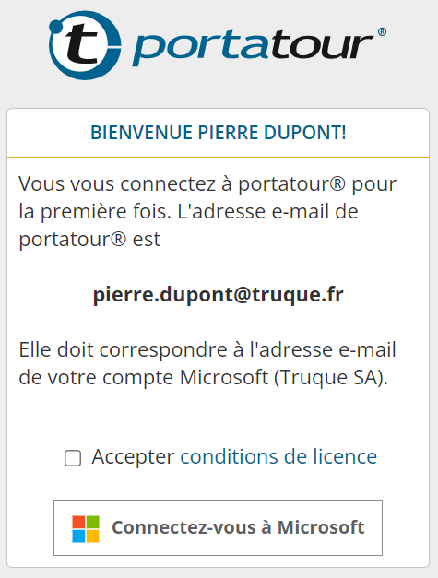Click the orange divider line under the header
438x578 pixels.
tap(218, 158)
